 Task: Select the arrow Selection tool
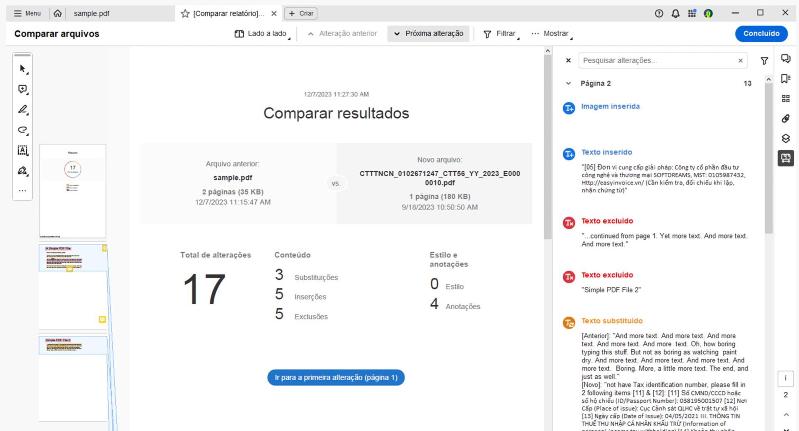(22, 69)
